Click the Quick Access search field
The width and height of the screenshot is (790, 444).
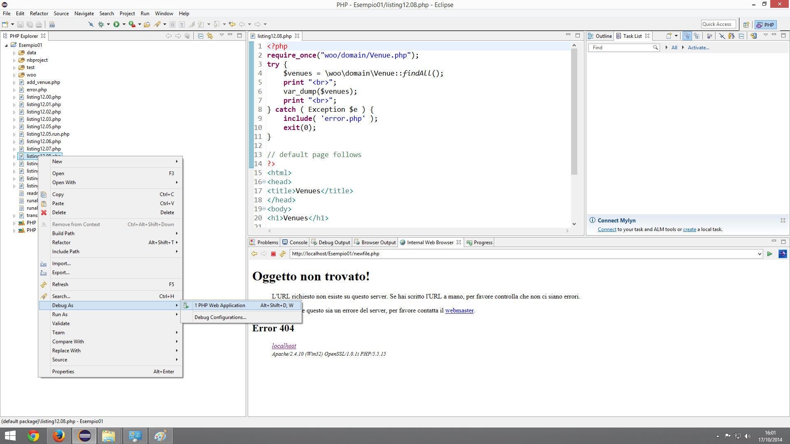pos(718,25)
